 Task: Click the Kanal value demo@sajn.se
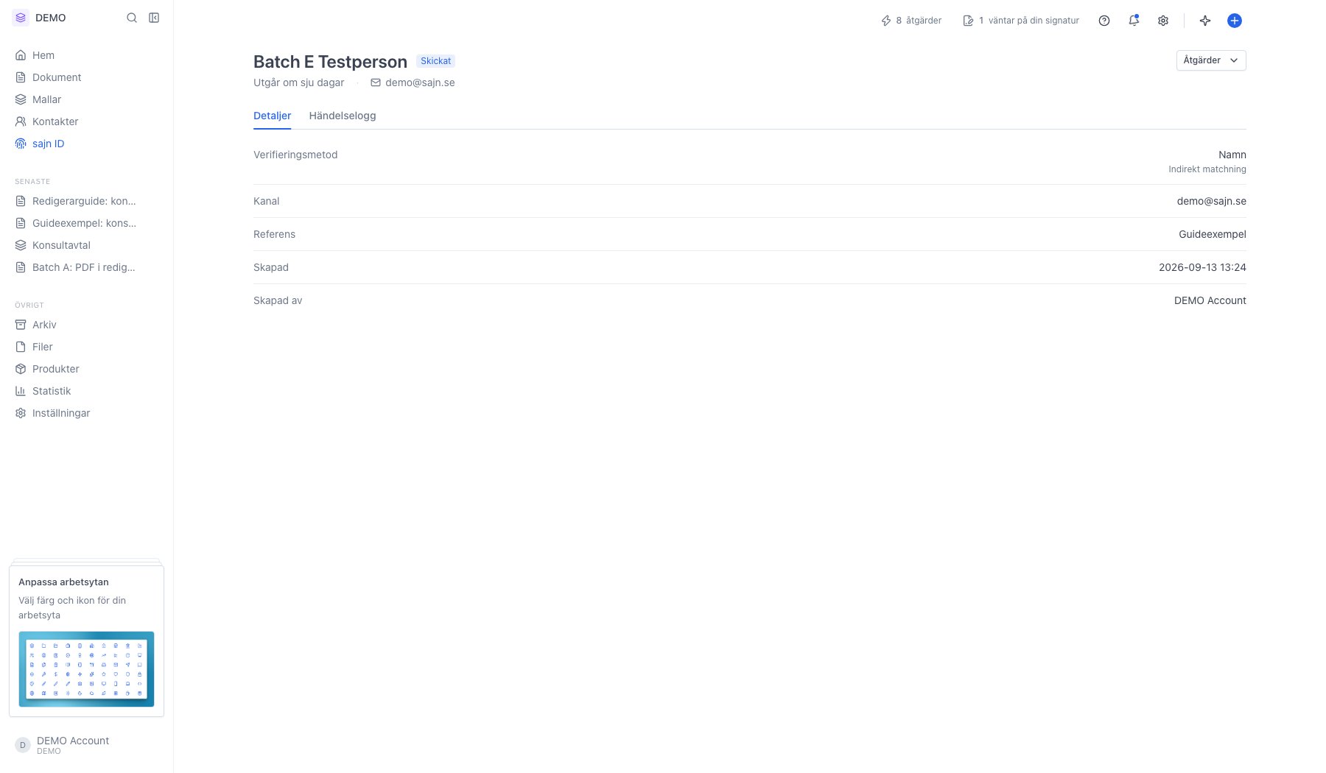1212,201
